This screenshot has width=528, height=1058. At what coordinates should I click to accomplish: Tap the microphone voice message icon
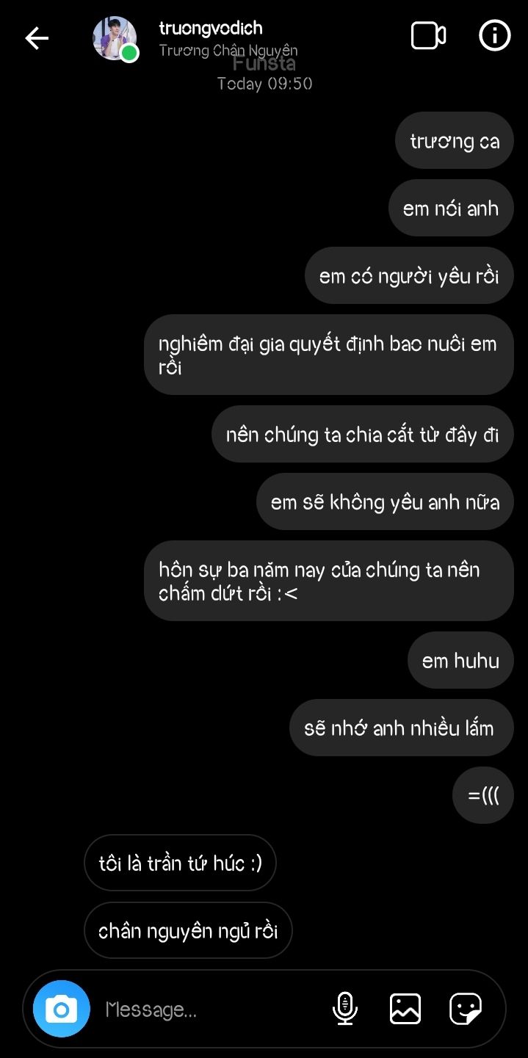click(345, 1008)
